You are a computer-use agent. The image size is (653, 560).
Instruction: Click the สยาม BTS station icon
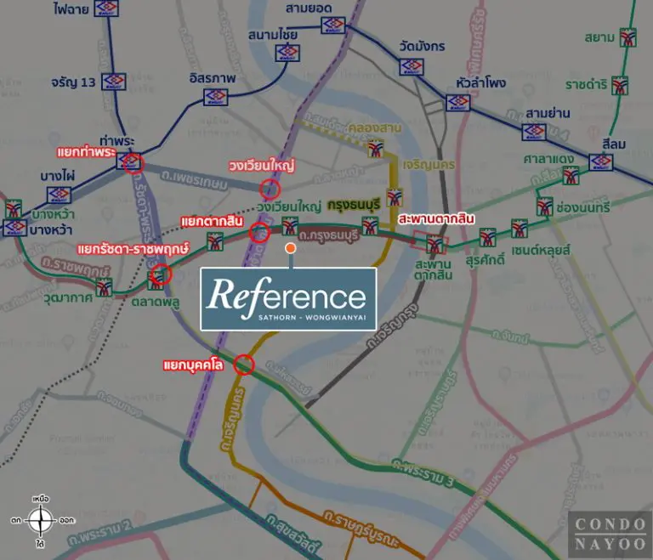[627, 38]
